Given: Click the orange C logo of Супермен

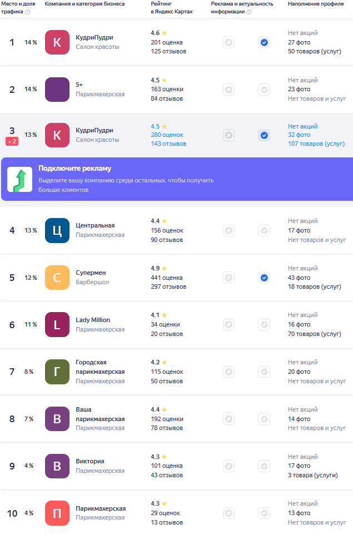Looking at the screenshot, I should [x=57, y=278].
